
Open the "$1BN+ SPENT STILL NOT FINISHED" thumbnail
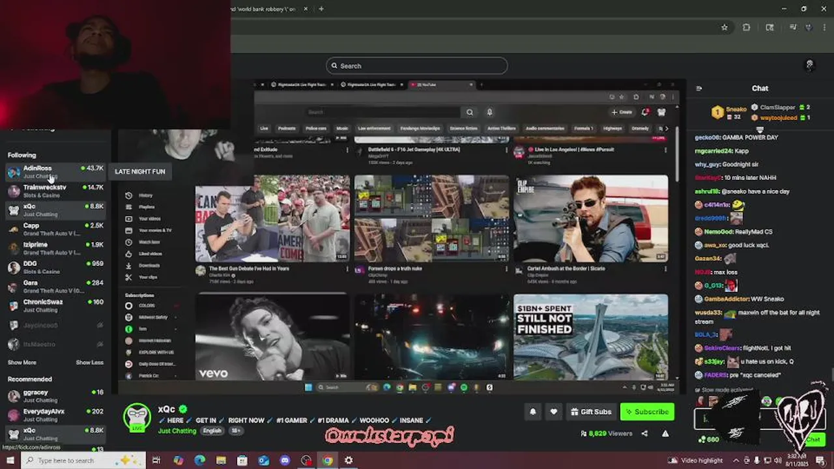(x=590, y=337)
